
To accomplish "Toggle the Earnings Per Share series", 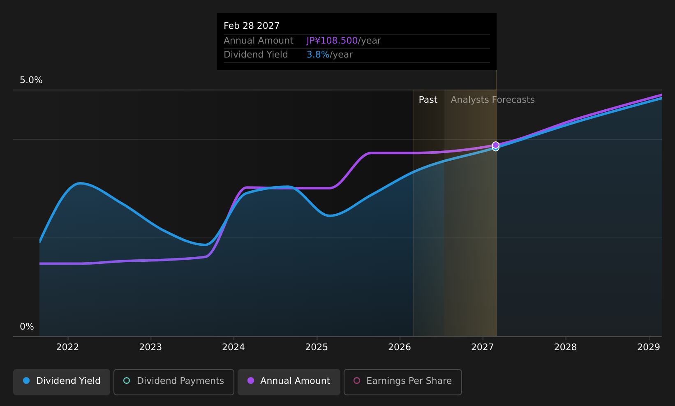I will 403,382.
